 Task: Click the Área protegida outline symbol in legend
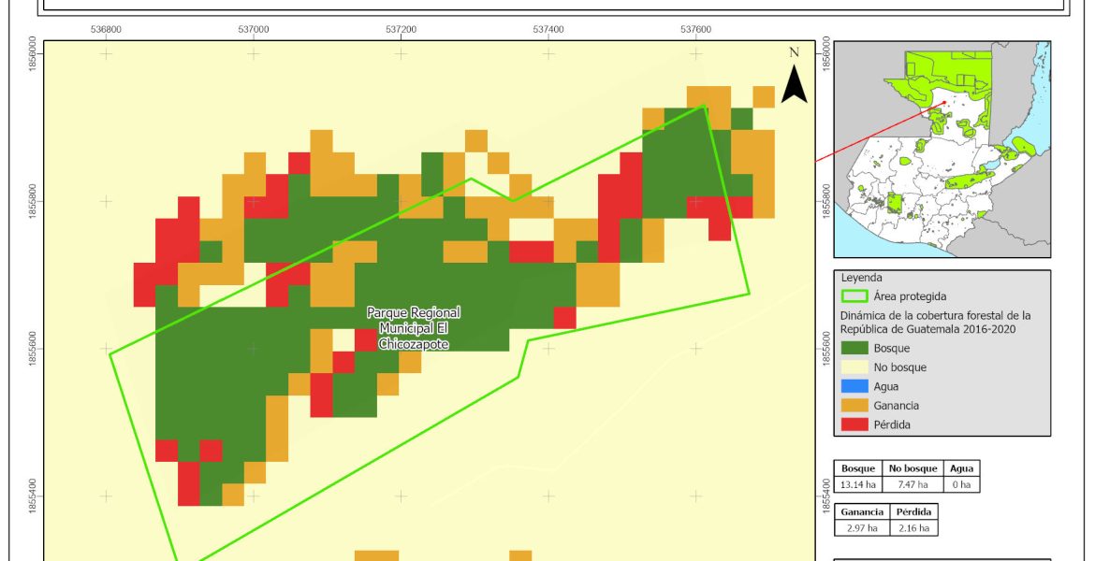[x=853, y=296]
